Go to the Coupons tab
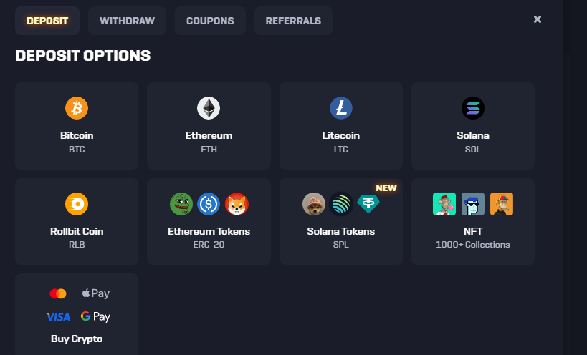 [x=210, y=21]
